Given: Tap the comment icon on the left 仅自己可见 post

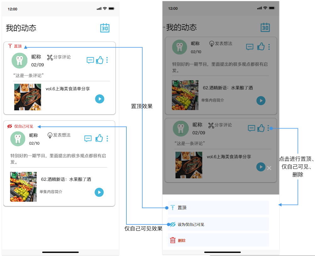Looking at the screenshot, I should point(88,138).
